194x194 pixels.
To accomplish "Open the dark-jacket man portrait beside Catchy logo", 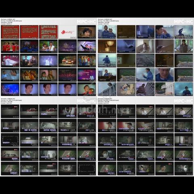I will point(86,32).
